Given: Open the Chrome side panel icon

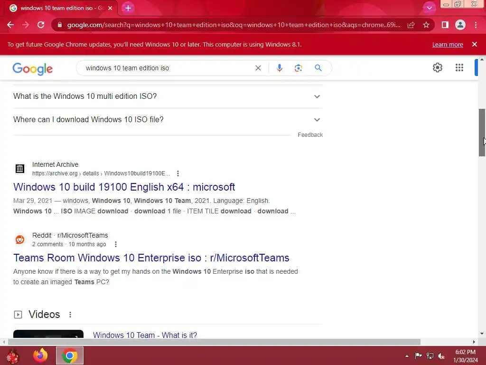Looking at the screenshot, I should [445, 25].
